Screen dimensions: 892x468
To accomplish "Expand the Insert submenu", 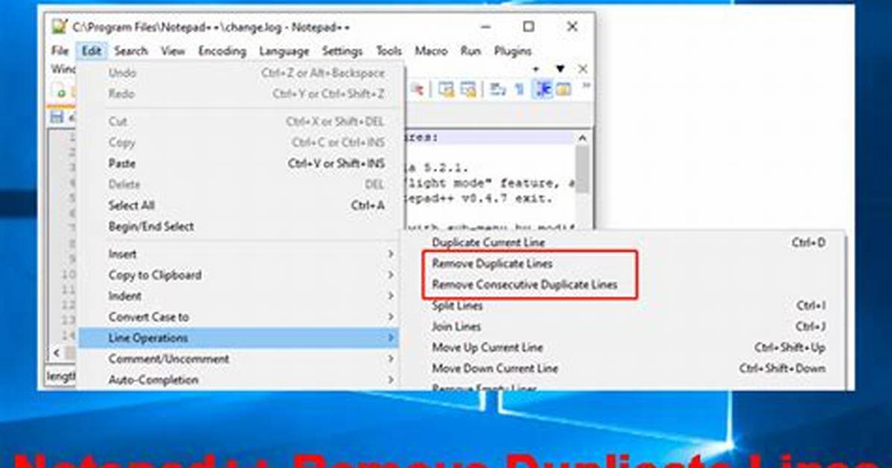I will click(x=239, y=254).
